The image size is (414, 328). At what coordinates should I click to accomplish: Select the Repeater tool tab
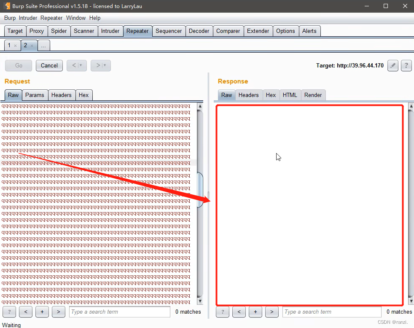[x=137, y=31]
